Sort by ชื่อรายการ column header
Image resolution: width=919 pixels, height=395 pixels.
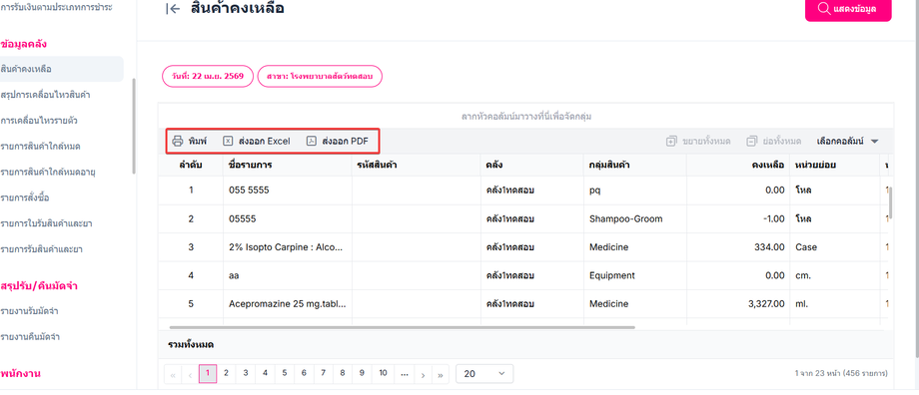[x=288, y=166]
